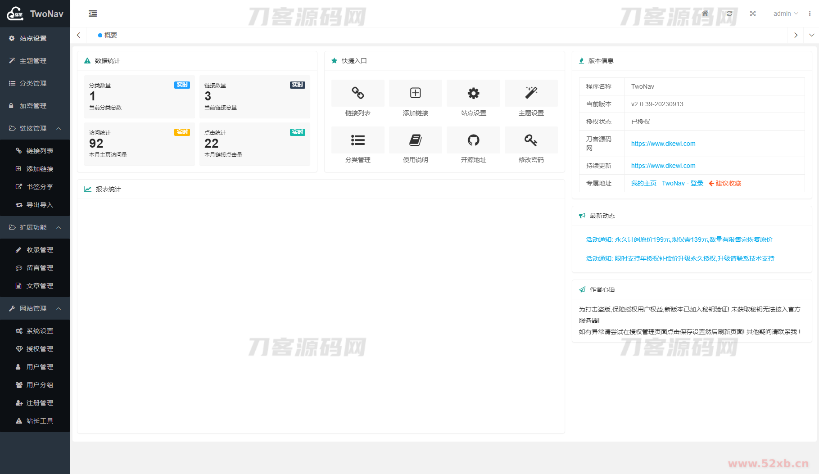The width and height of the screenshot is (819, 474).
Task: Open the admin user dropdown
Action: point(785,14)
